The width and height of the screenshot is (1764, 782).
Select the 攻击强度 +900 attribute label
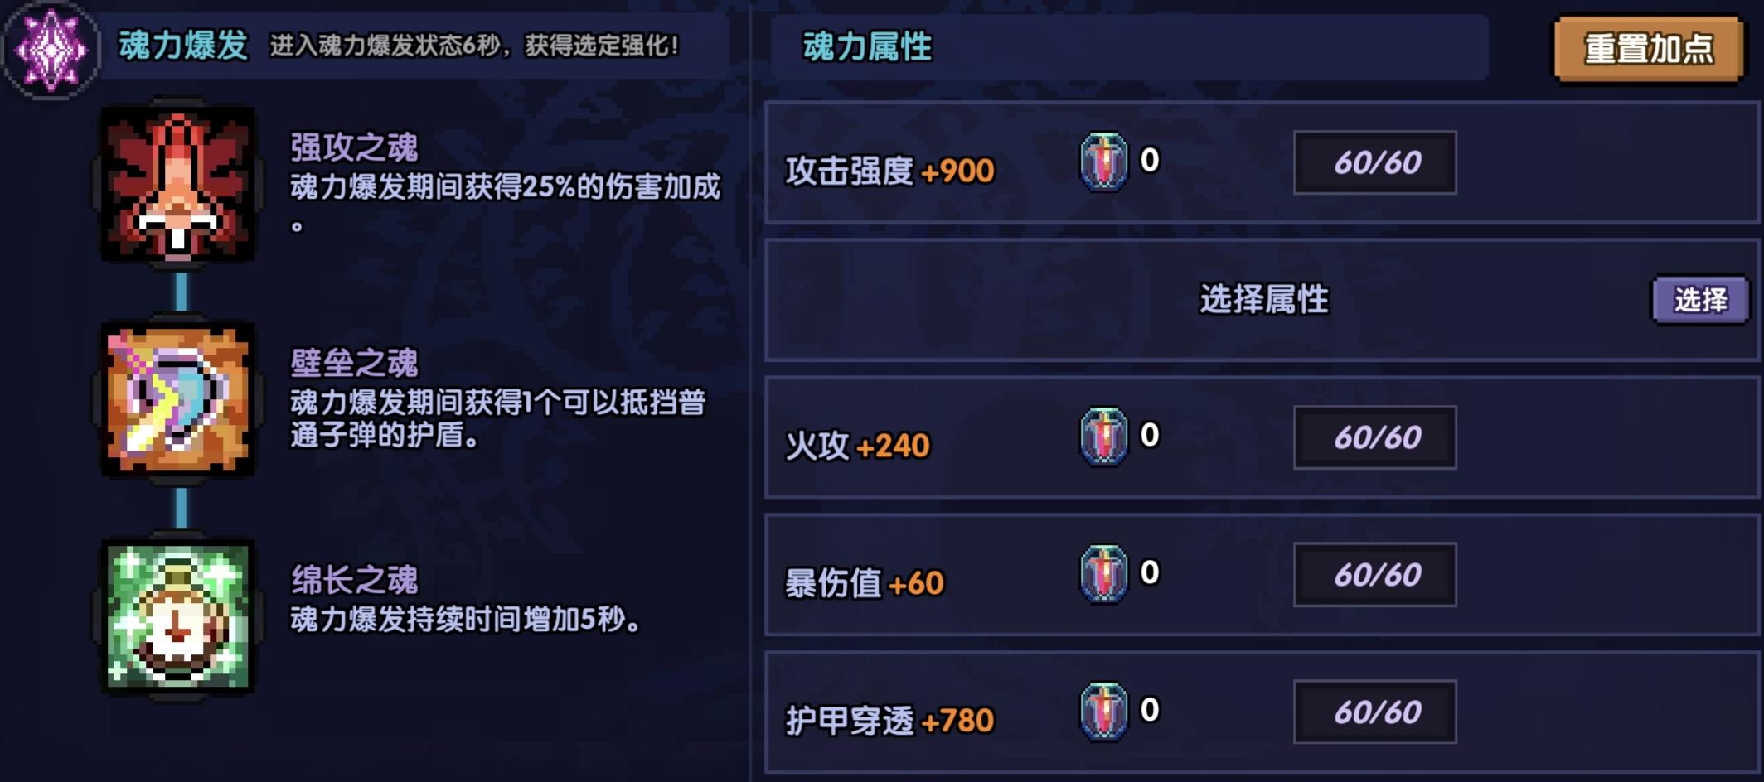click(889, 171)
